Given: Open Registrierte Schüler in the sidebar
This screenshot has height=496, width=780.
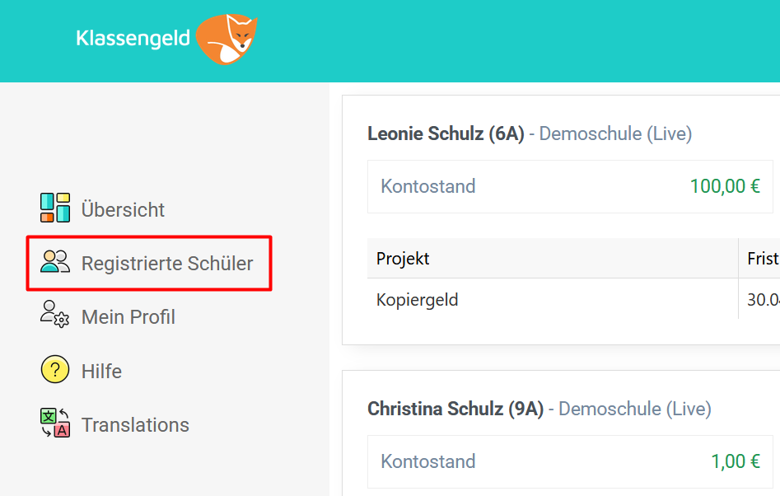Looking at the screenshot, I should [167, 264].
